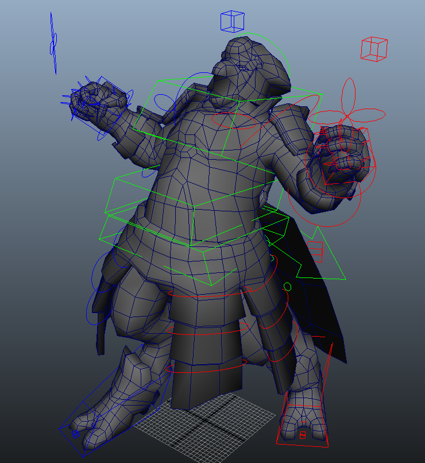The height and width of the screenshot is (463, 425).
Task: Pick the blue propeller-shaped control in the sky
Action: [x=53, y=44]
